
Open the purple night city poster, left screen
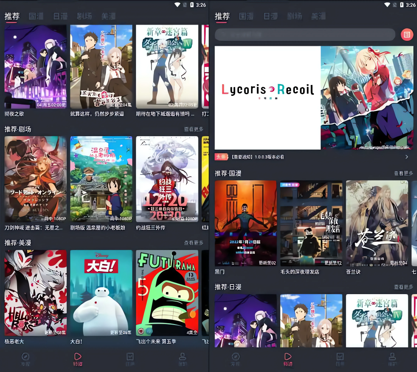coord(35,67)
